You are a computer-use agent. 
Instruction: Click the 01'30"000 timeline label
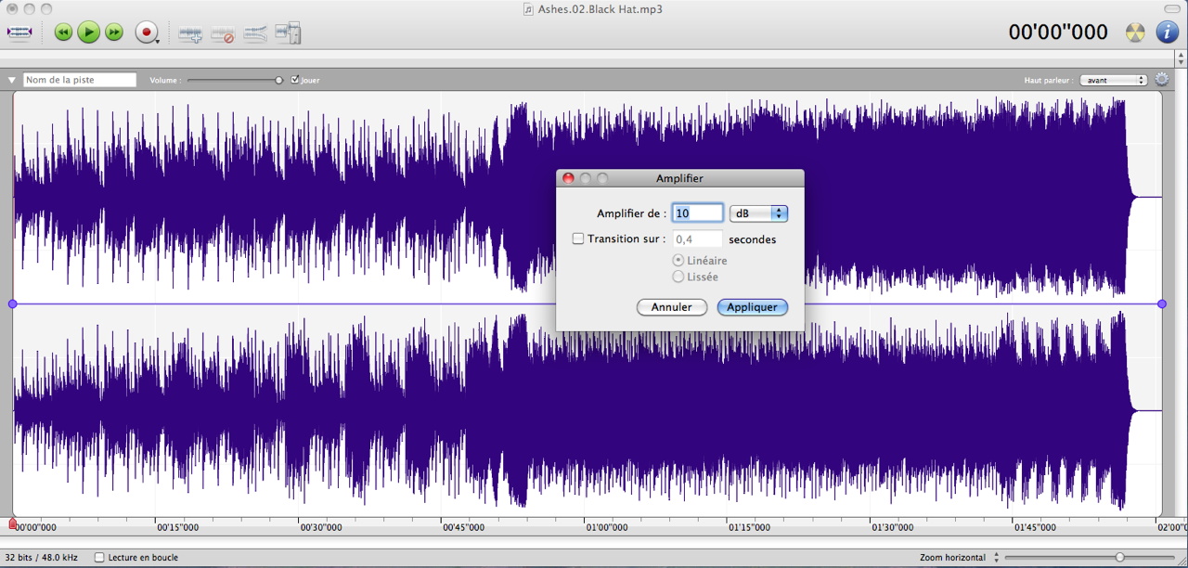(x=892, y=528)
